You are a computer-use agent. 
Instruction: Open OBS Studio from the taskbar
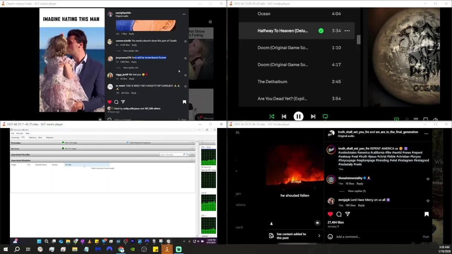click(144, 249)
